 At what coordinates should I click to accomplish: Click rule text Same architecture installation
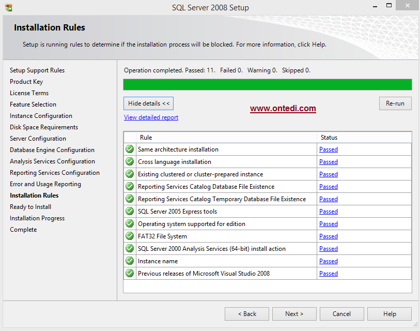click(x=178, y=149)
